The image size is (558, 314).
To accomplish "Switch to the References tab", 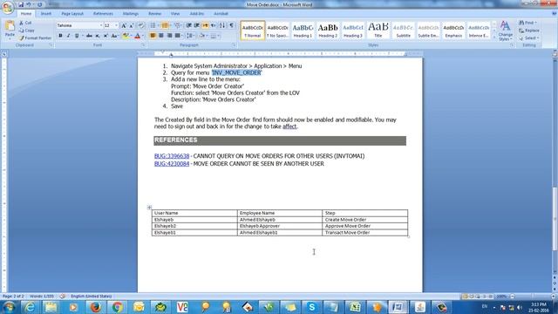I will click(x=103, y=14).
